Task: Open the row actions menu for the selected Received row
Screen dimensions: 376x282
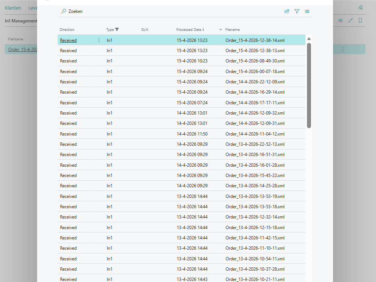Action: [98, 40]
